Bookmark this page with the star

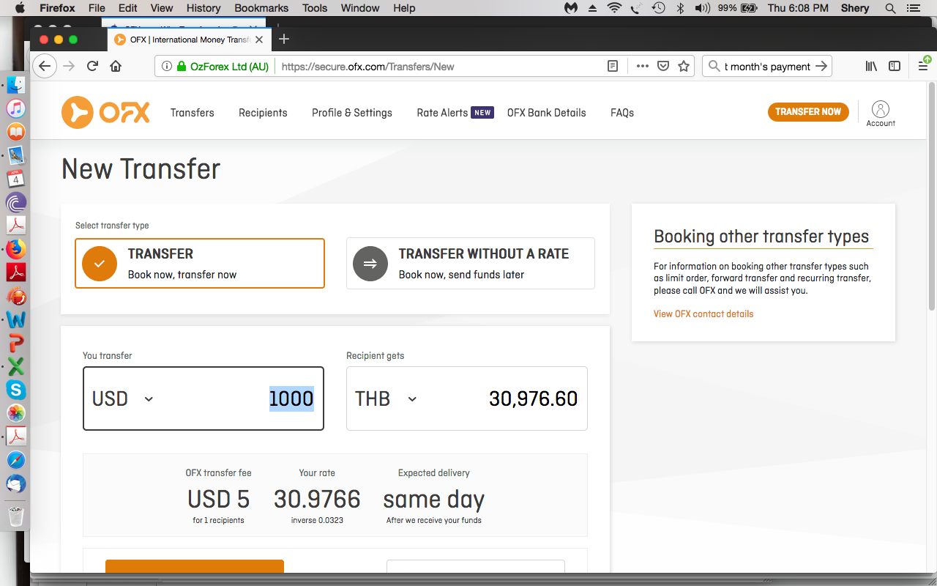click(684, 66)
